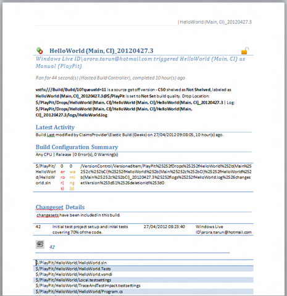Click the build status icon beside HelloWorld title
The height and width of the screenshot is (296, 287).
pos(40,51)
